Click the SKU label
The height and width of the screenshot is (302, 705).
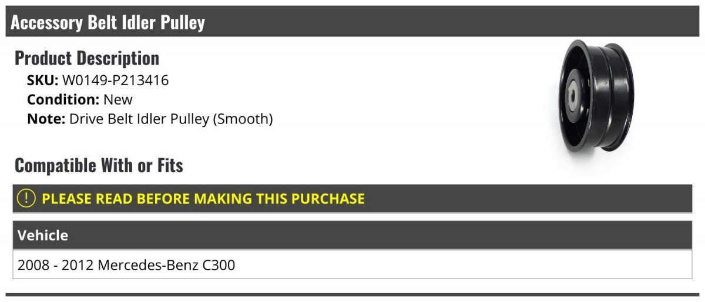tap(43, 80)
